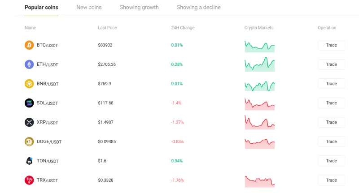Open the Showing growth tab

click(x=139, y=7)
